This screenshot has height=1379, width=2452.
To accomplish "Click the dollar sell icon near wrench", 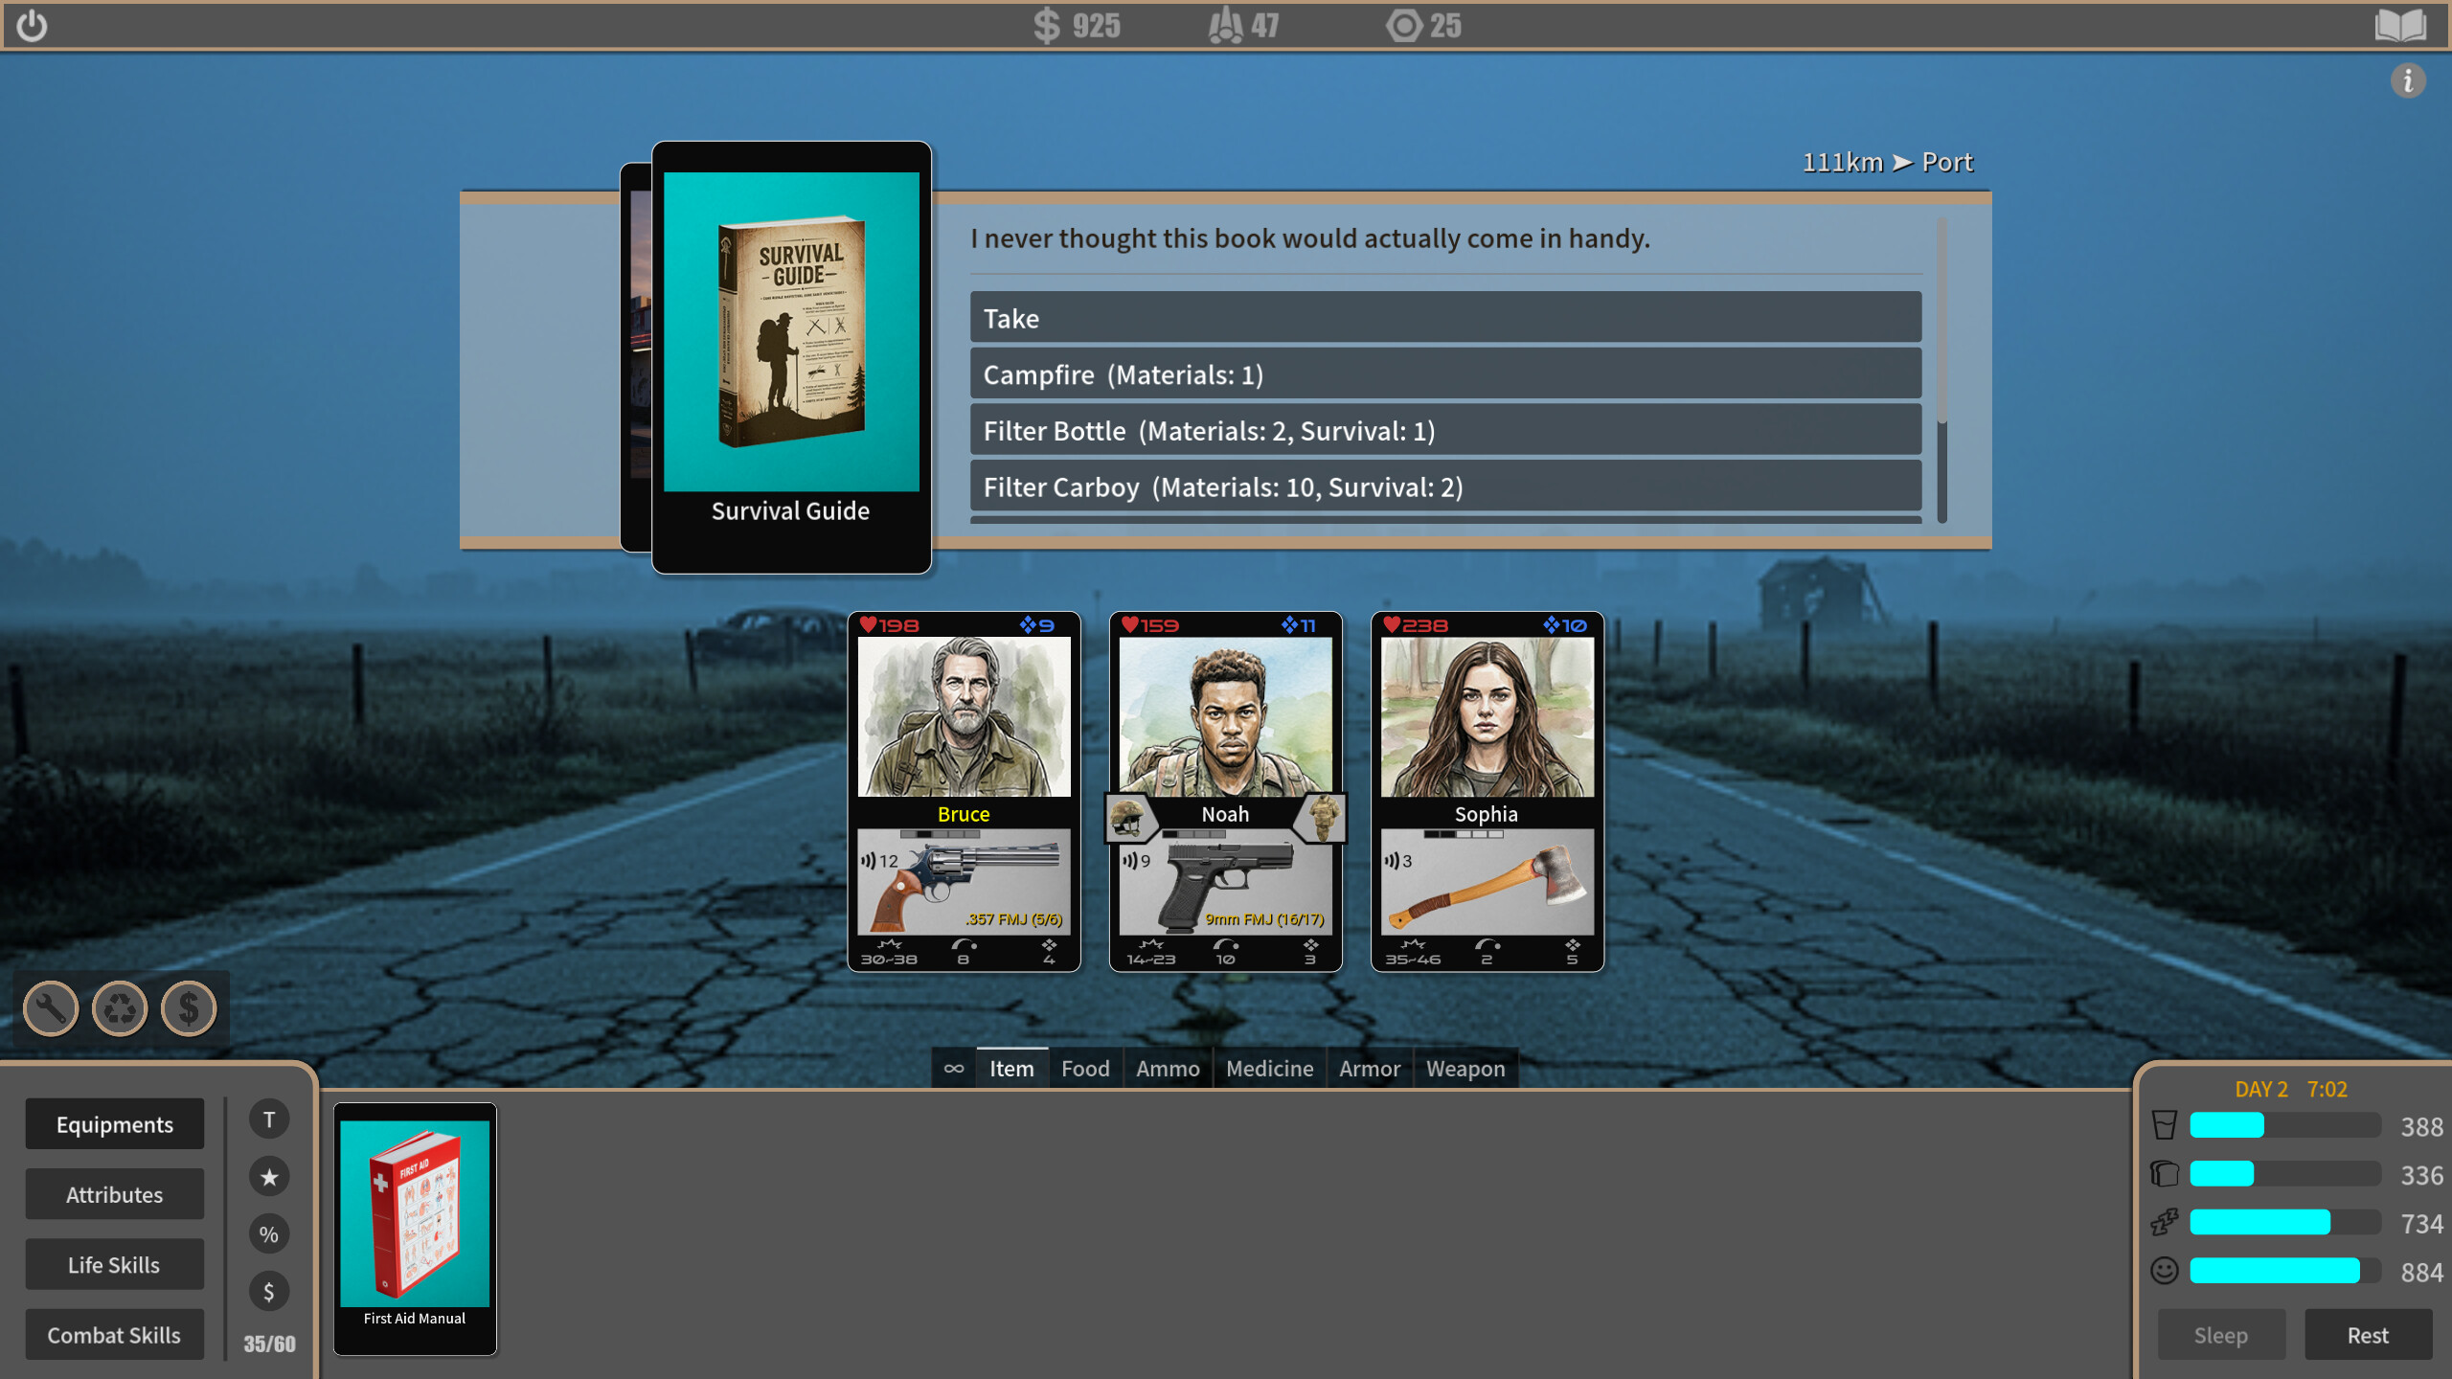I will (189, 1008).
